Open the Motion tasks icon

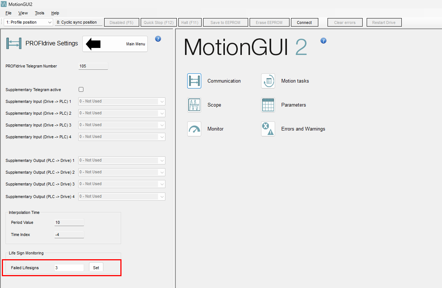point(268,81)
